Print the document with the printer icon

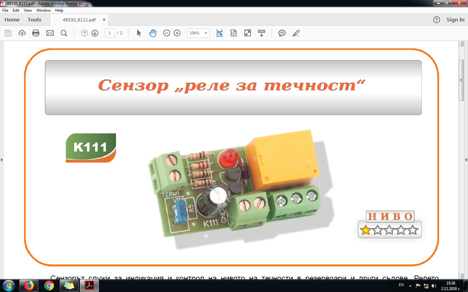[x=36, y=33]
